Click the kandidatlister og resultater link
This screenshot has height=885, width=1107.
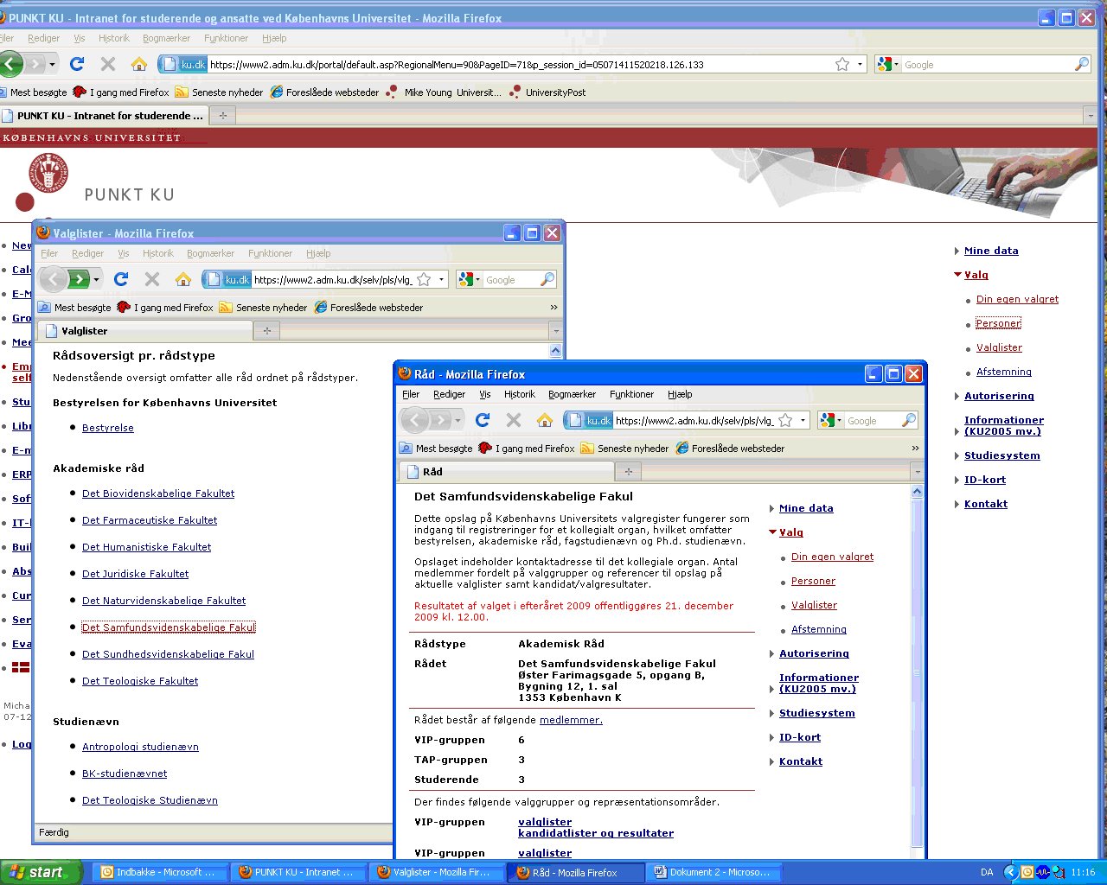pyautogui.click(x=595, y=833)
